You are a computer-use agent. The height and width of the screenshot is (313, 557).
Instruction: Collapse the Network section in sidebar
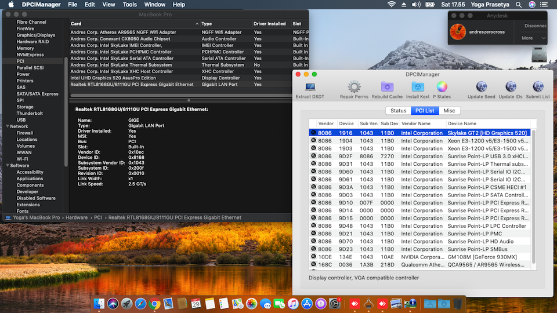pos(8,126)
